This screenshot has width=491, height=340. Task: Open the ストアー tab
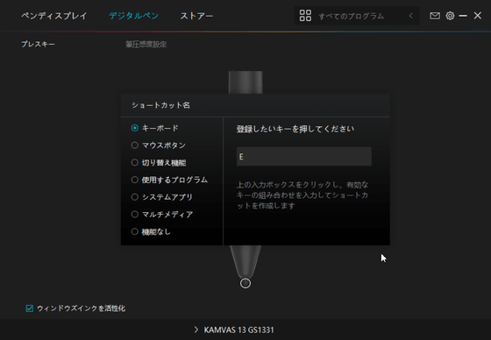pos(196,16)
